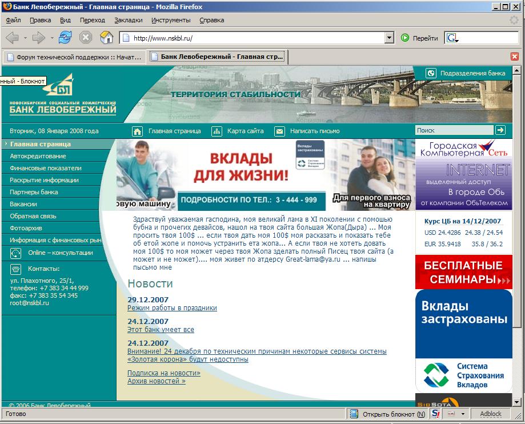Switch to the Форум технической поддержки tab
This screenshot has width=525, height=424.
tap(75, 57)
